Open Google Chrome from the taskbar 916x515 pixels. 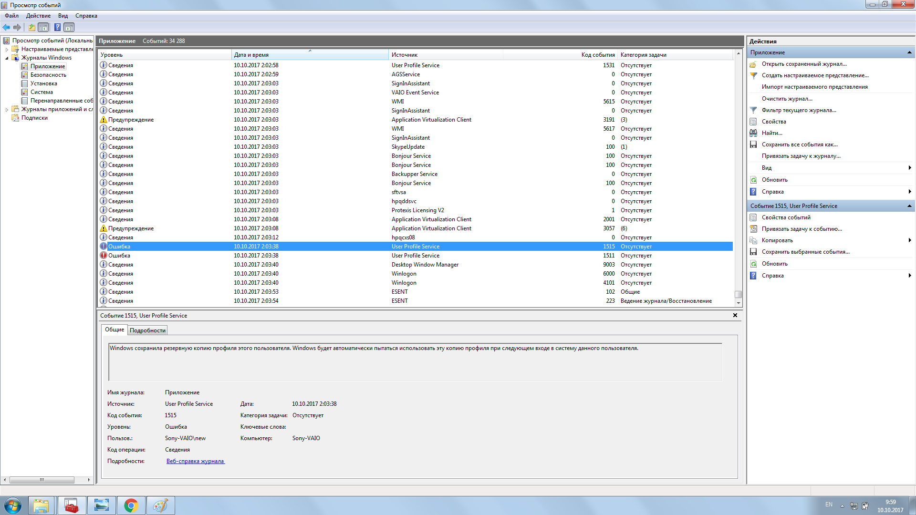click(131, 505)
